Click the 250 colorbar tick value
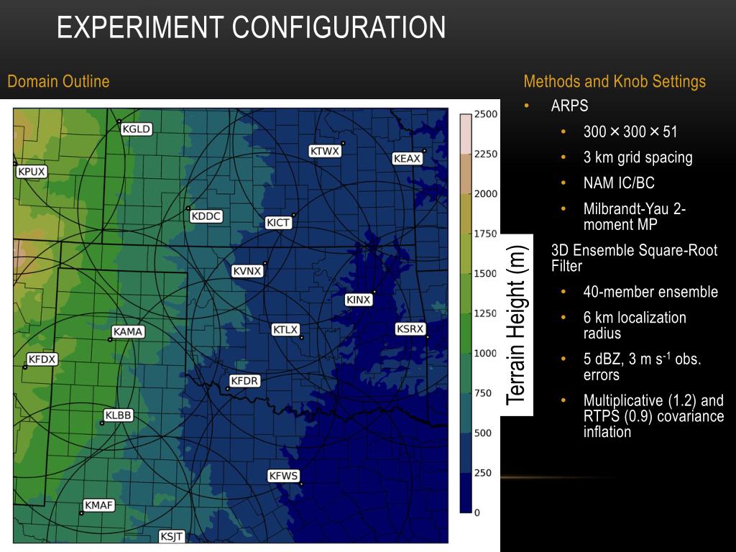 [483, 473]
